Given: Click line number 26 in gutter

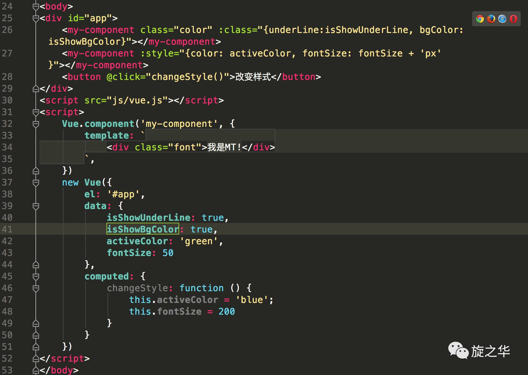Looking at the screenshot, I should tap(7, 30).
